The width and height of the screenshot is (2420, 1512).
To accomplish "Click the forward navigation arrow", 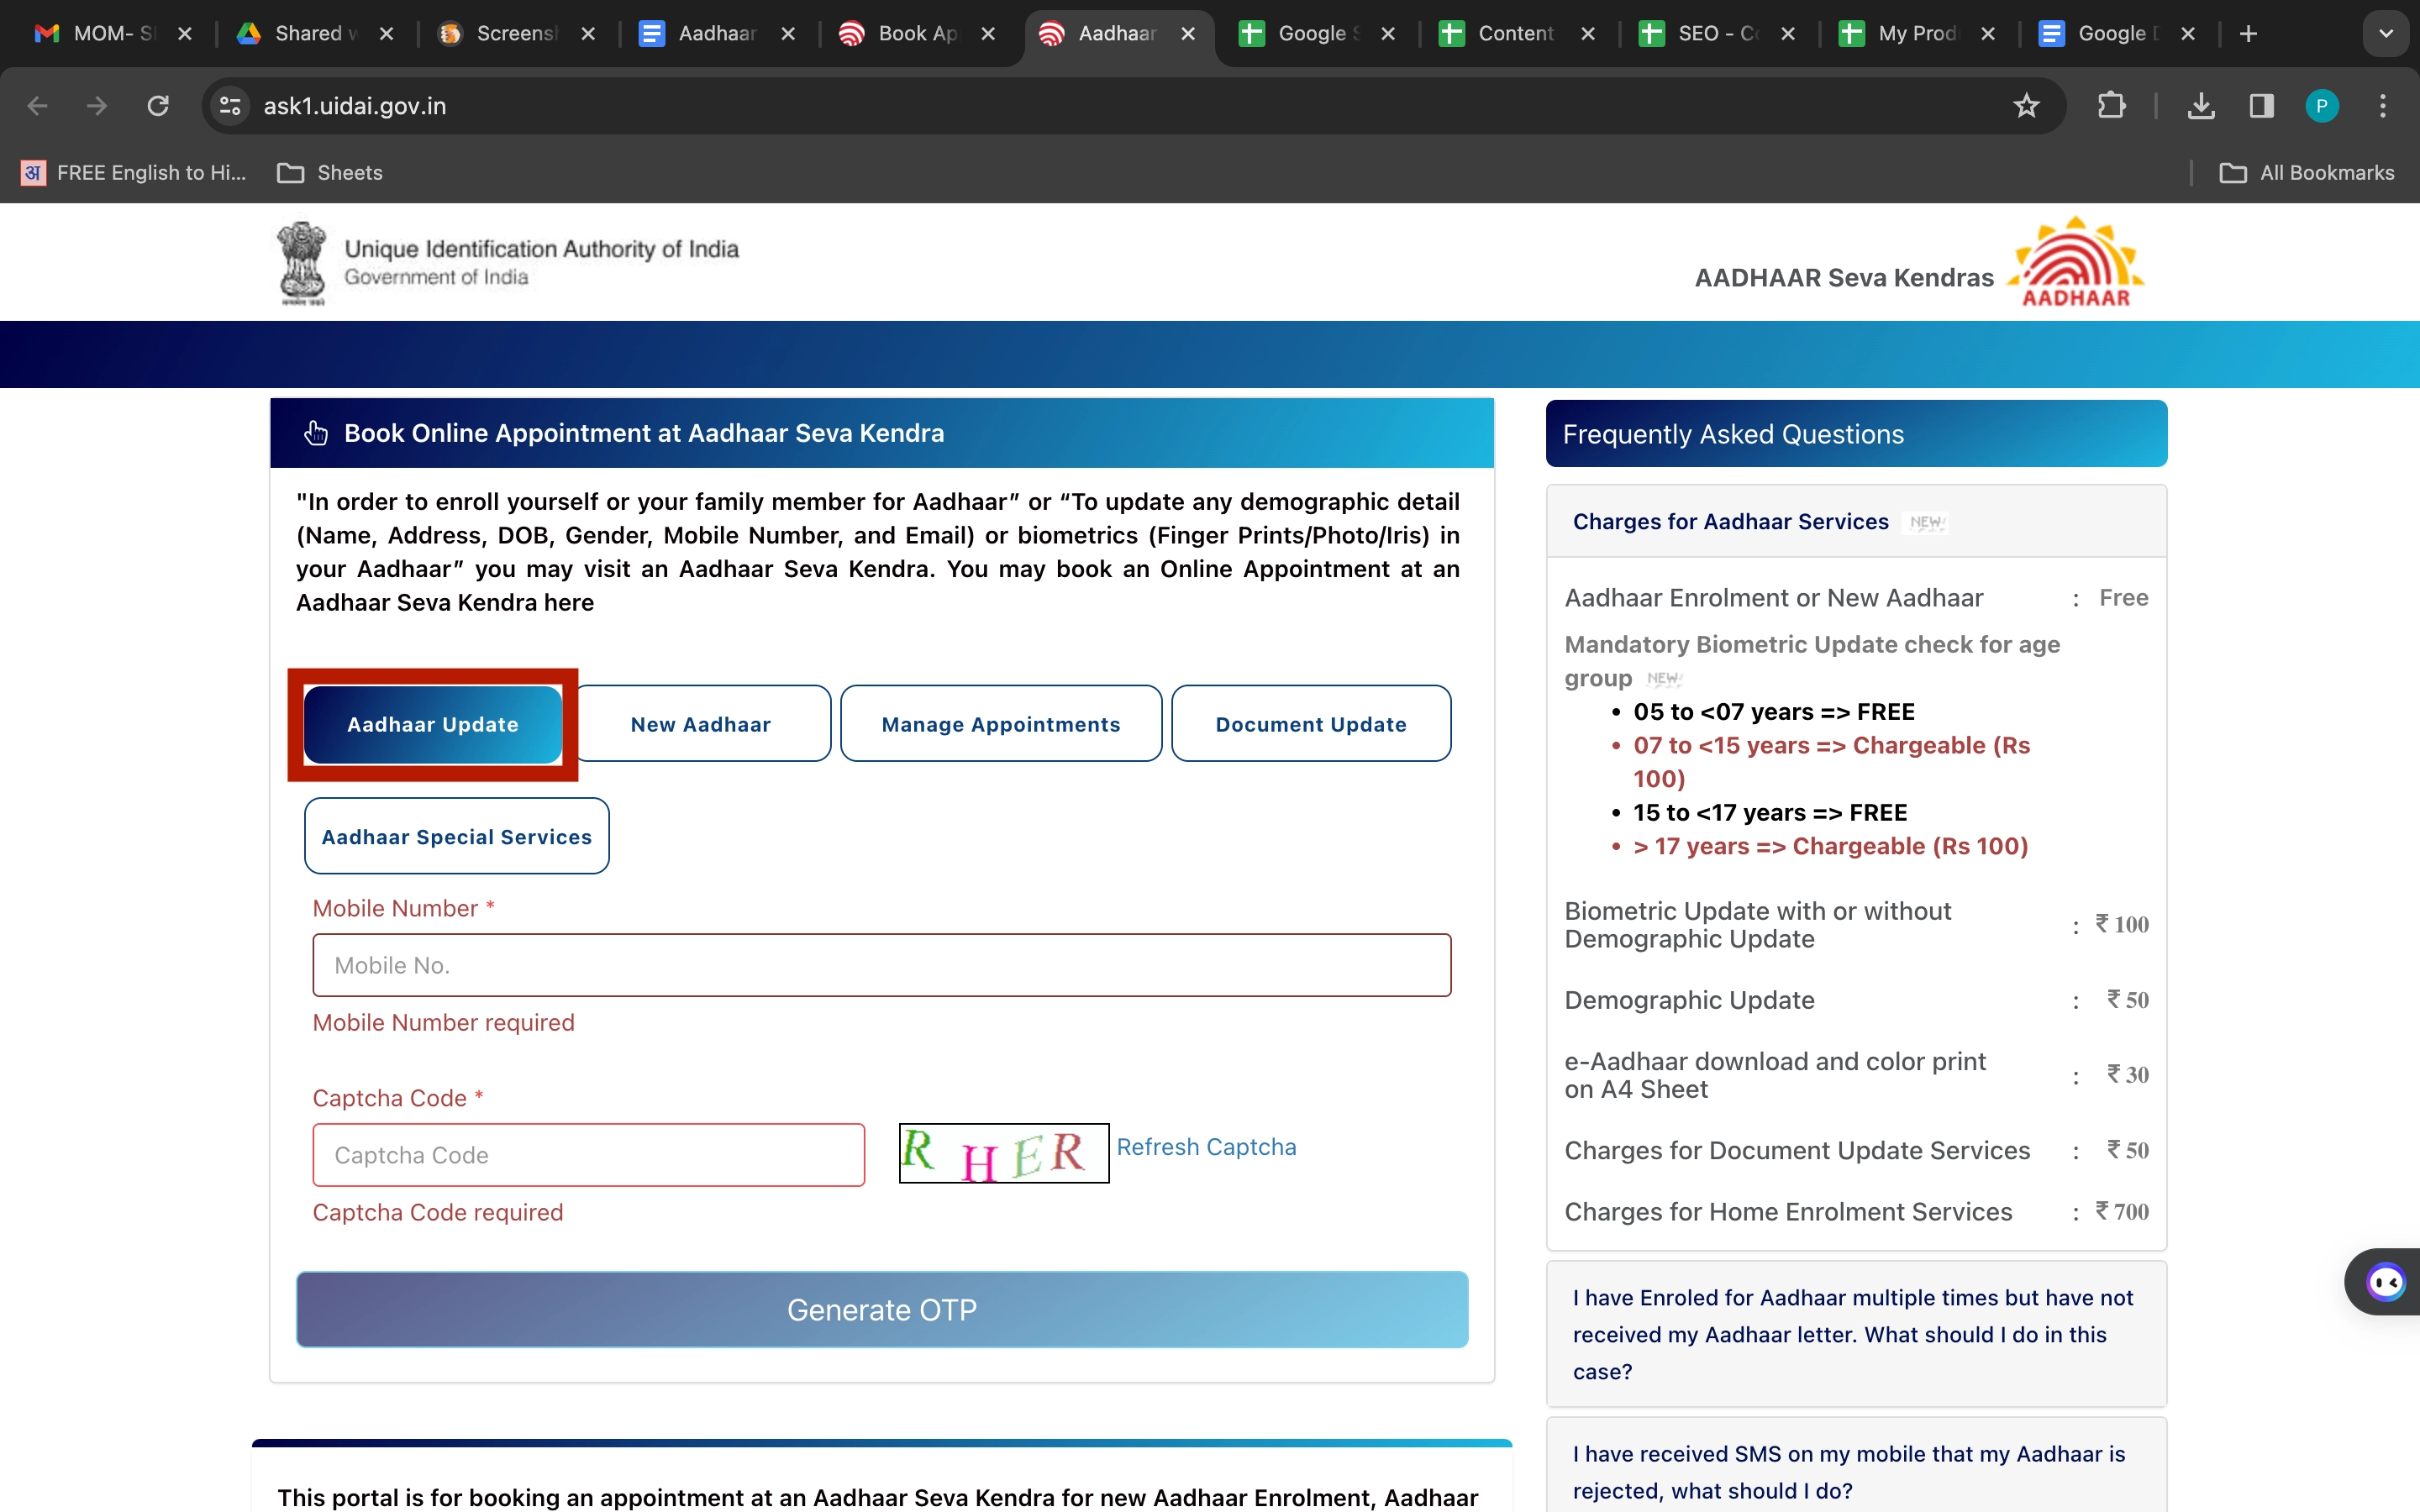I will (x=96, y=105).
